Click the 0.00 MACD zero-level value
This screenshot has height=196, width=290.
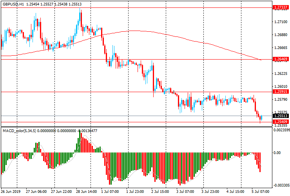[x=277, y=153]
